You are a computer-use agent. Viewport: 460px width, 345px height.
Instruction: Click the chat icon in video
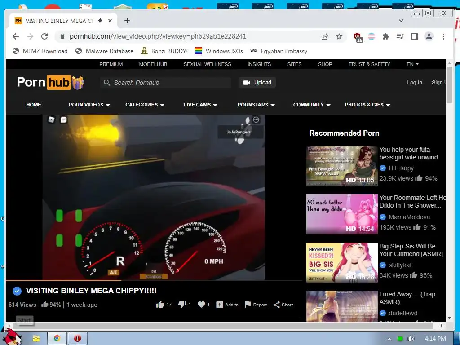pos(64,119)
